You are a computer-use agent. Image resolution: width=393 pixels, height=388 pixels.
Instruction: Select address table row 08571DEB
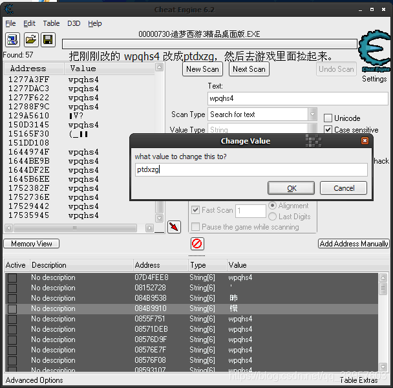pos(191,329)
